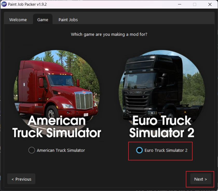
Task: Maximize the Paint Job Packer window
Action: coord(195,4)
